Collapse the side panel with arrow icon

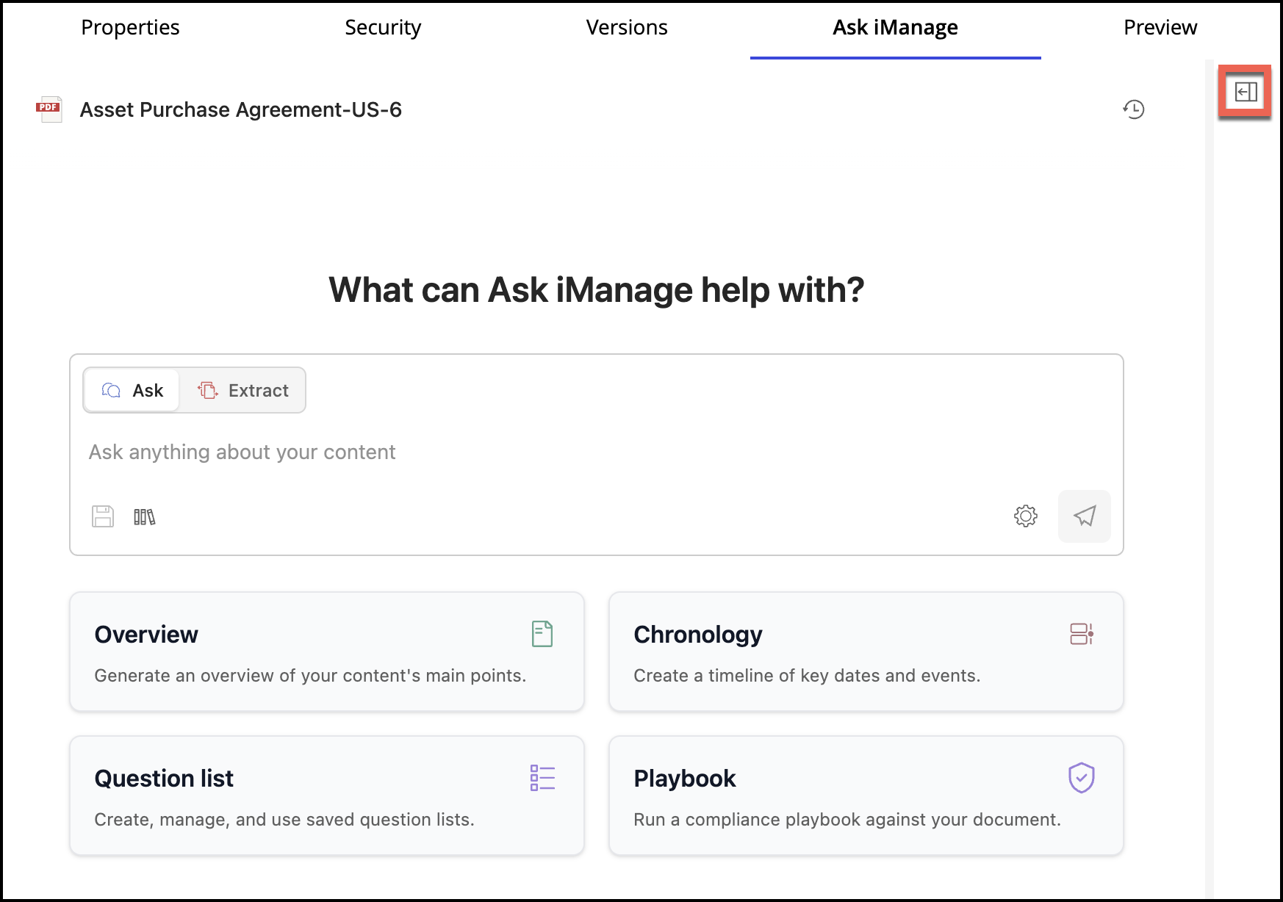[x=1246, y=92]
